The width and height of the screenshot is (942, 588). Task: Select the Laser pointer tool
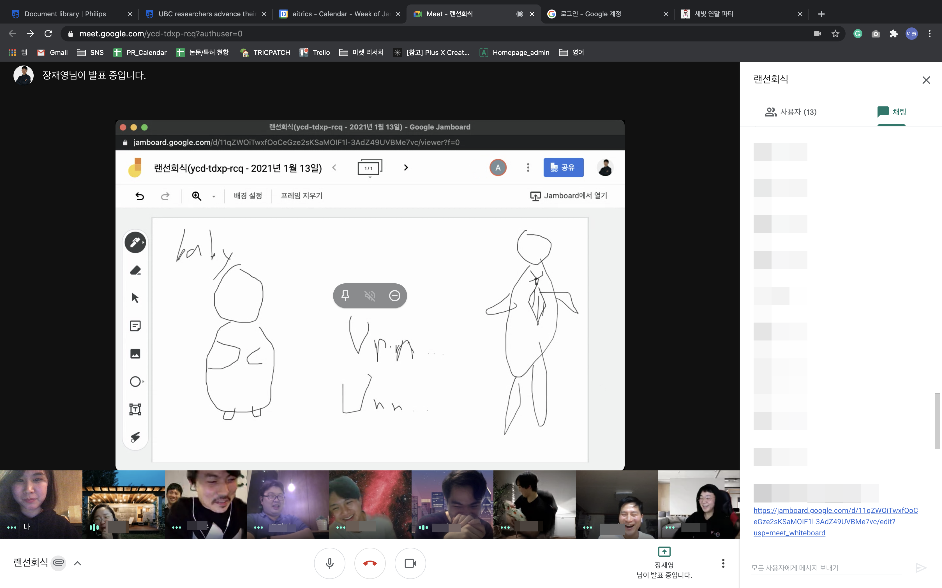coord(135,437)
